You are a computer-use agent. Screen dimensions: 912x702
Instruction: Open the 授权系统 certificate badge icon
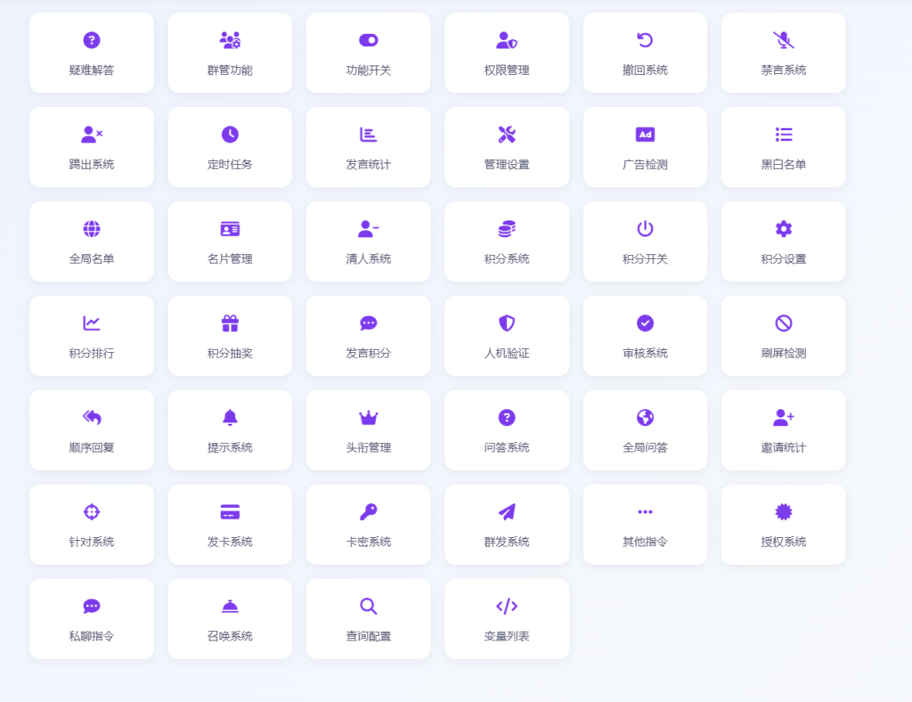pyautogui.click(x=784, y=512)
